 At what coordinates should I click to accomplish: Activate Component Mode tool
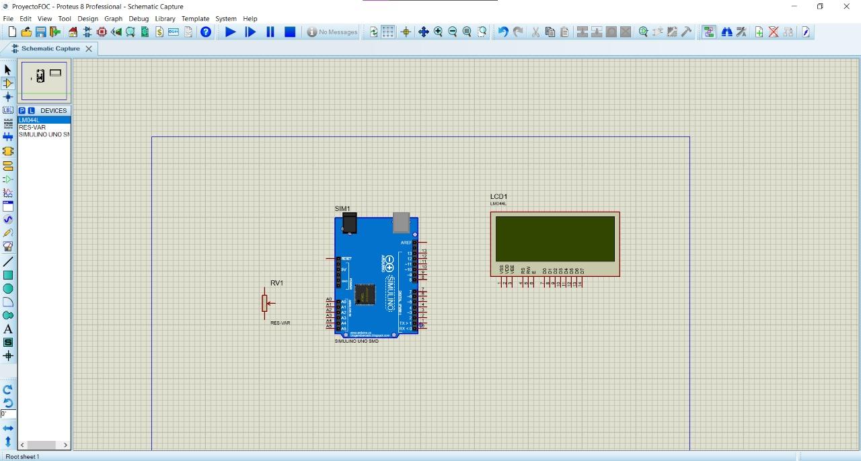tap(8, 83)
